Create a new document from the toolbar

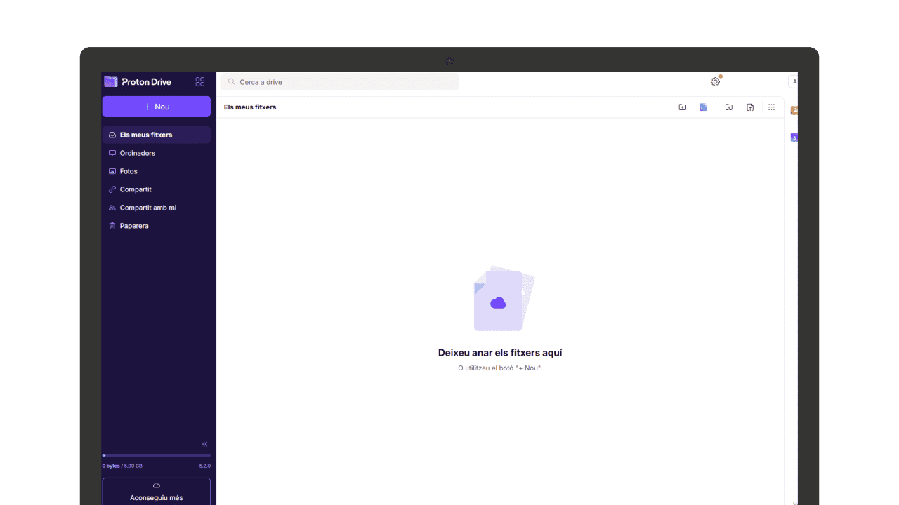coord(703,107)
